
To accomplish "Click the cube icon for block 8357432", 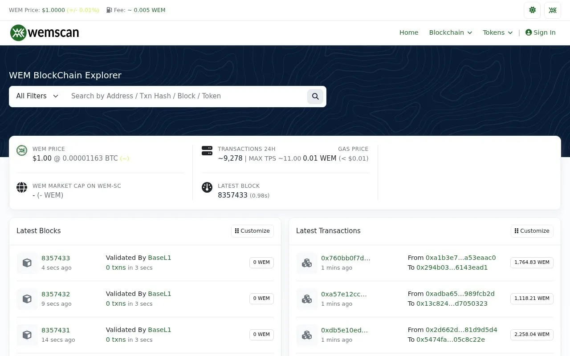I will tap(27, 299).
